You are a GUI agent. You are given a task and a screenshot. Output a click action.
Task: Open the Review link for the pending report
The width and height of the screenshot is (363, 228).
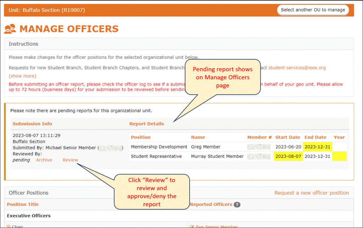(x=70, y=160)
